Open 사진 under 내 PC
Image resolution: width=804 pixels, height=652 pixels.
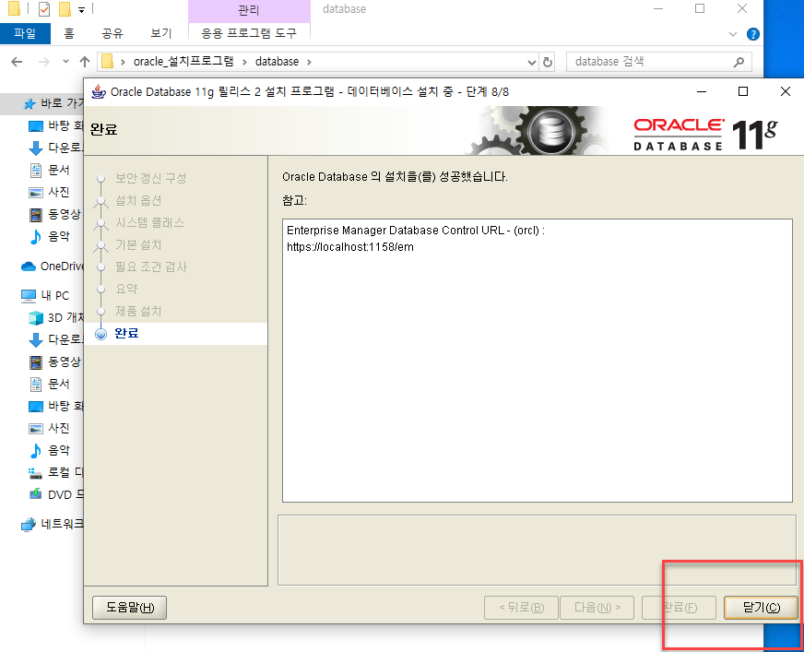click(x=50, y=428)
